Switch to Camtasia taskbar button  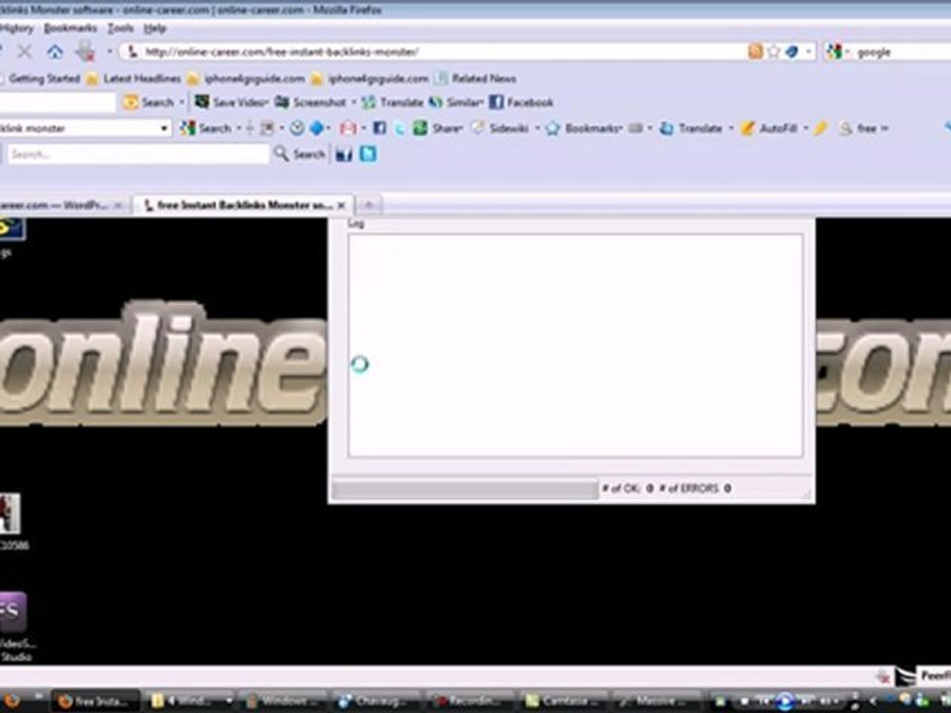[x=564, y=701]
